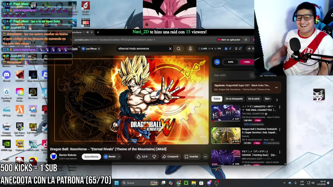
Task: Dislike the video with thumbs down
Action: [x=154, y=157]
